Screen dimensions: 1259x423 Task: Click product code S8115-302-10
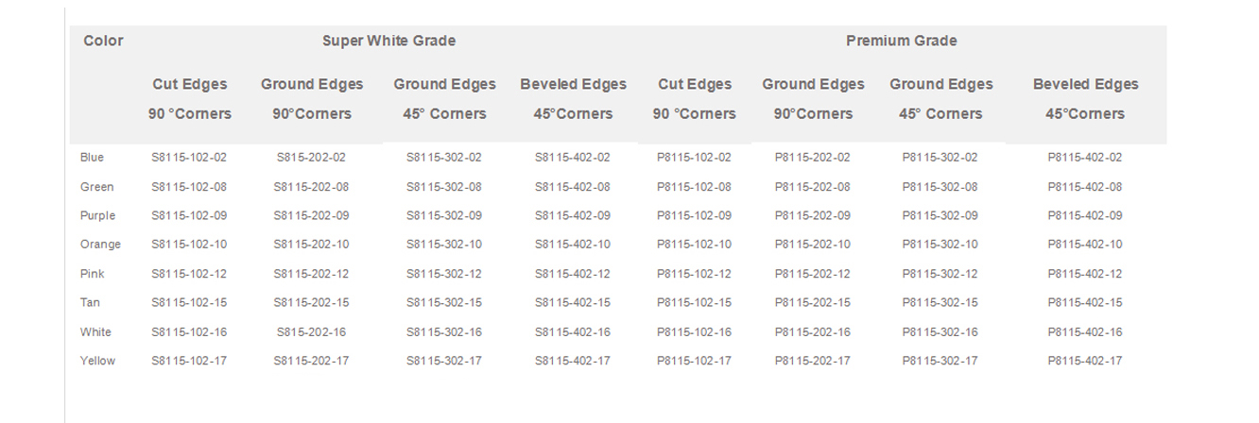(444, 245)
